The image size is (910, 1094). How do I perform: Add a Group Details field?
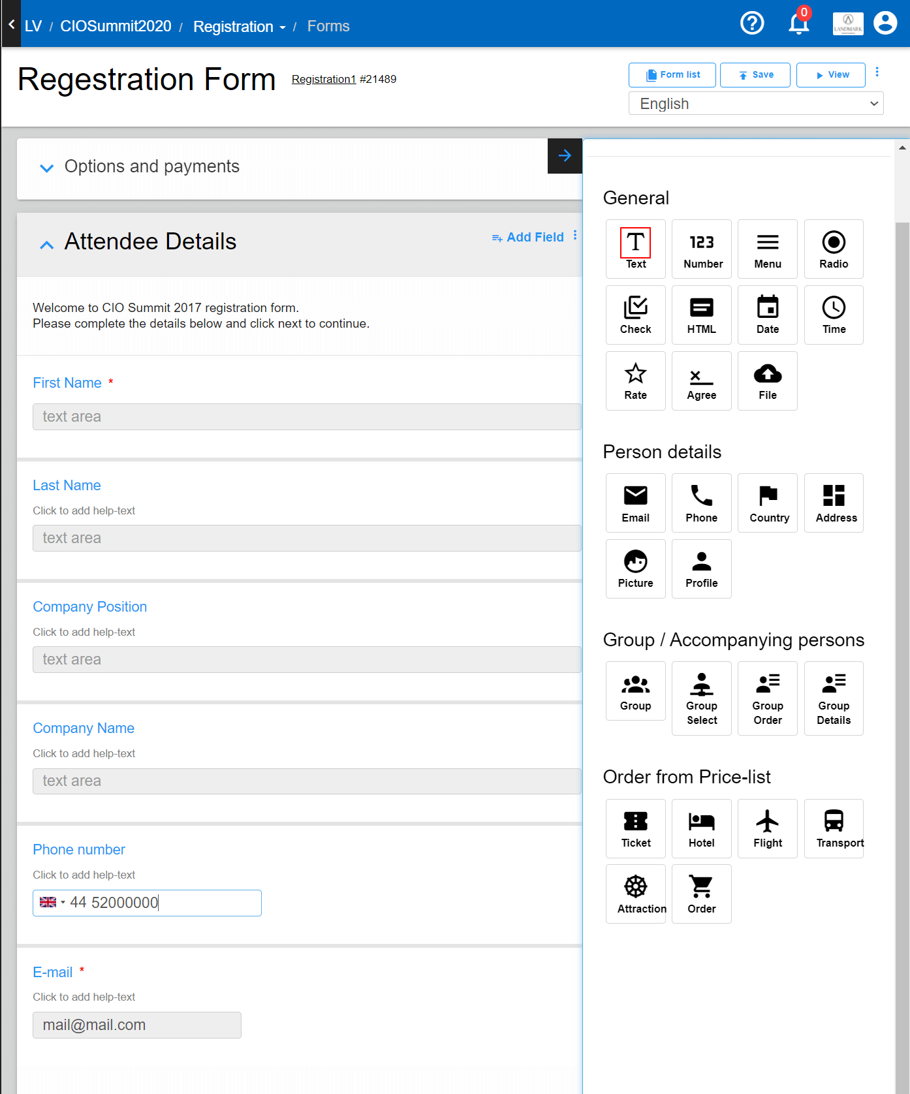coord(834,698)
